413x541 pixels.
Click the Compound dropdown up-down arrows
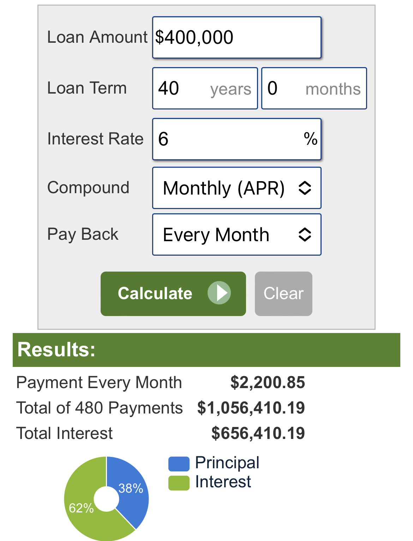tap(305, 188)
